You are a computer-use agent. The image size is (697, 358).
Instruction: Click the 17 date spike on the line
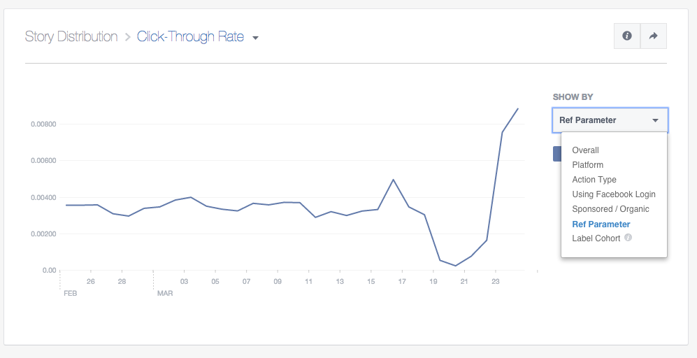394,180
